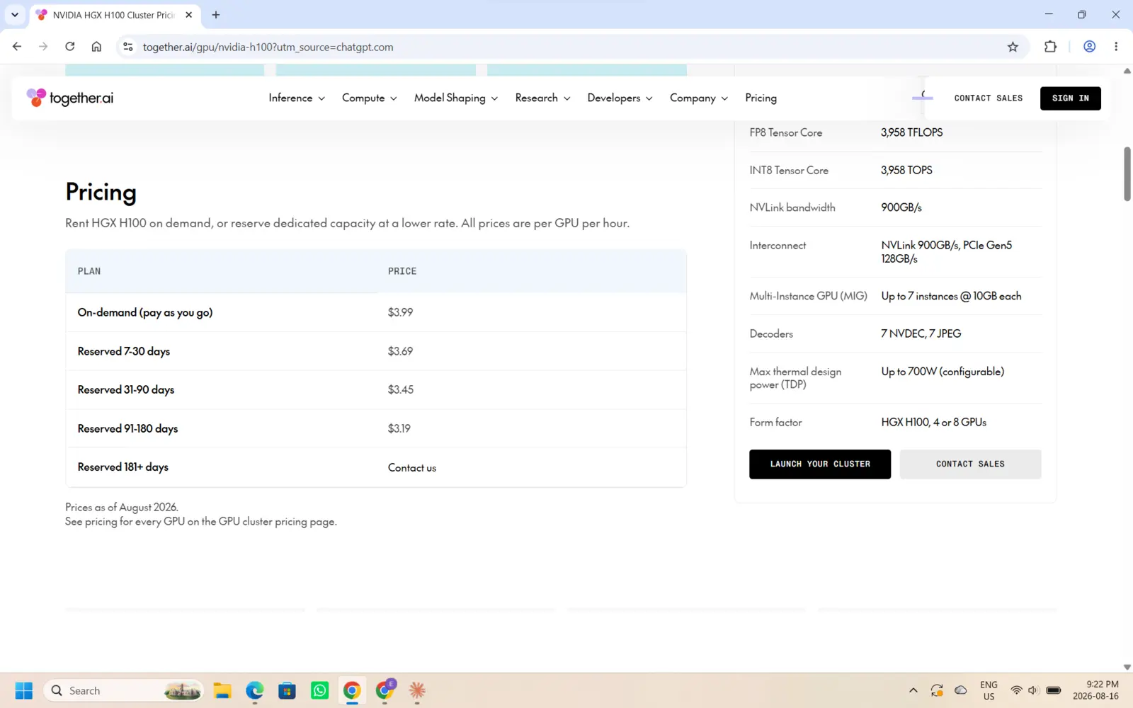Go forward in browser history
The height and width of the screenshot is (708, 1133).
pos(43,47)
